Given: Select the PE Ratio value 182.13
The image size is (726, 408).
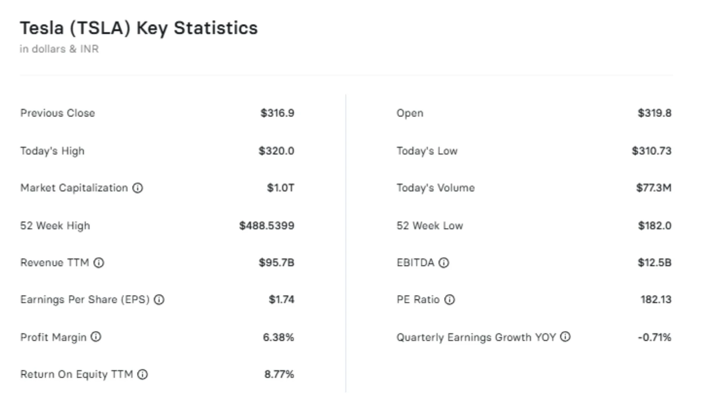Looking at the screenshot, I should click(x=656, y=300).
